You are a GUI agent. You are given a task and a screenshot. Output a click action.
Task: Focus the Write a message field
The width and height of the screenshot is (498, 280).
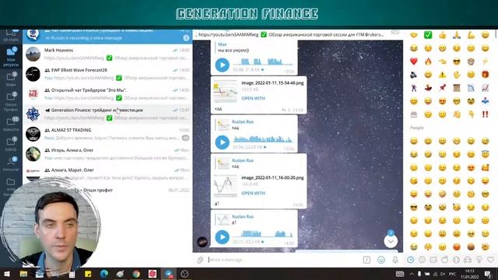(284, 260)
